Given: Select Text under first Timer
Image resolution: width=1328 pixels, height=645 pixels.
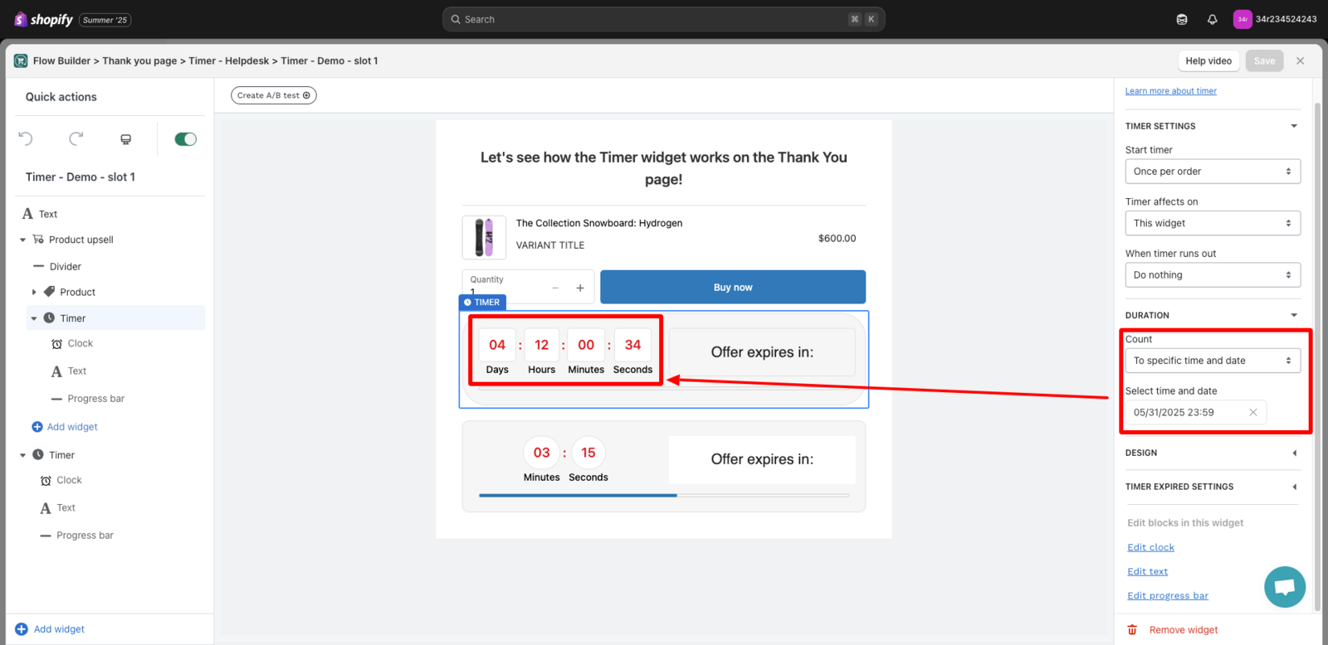Looking at the screenshot, I should (x=77, y=371).
